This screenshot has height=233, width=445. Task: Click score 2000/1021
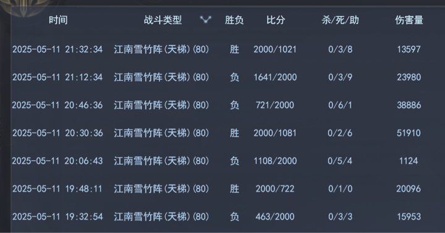point(275,49)
